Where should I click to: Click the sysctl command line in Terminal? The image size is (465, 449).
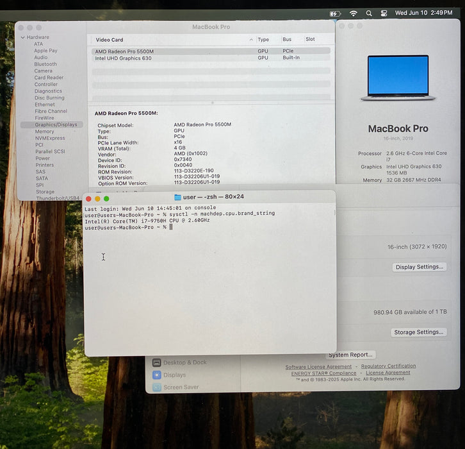180,214
